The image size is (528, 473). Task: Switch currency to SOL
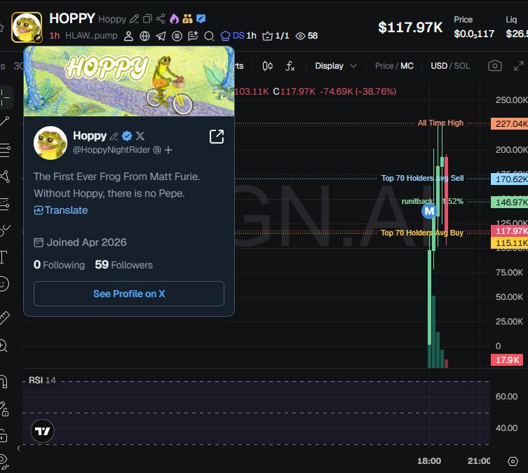coord(461,66)
